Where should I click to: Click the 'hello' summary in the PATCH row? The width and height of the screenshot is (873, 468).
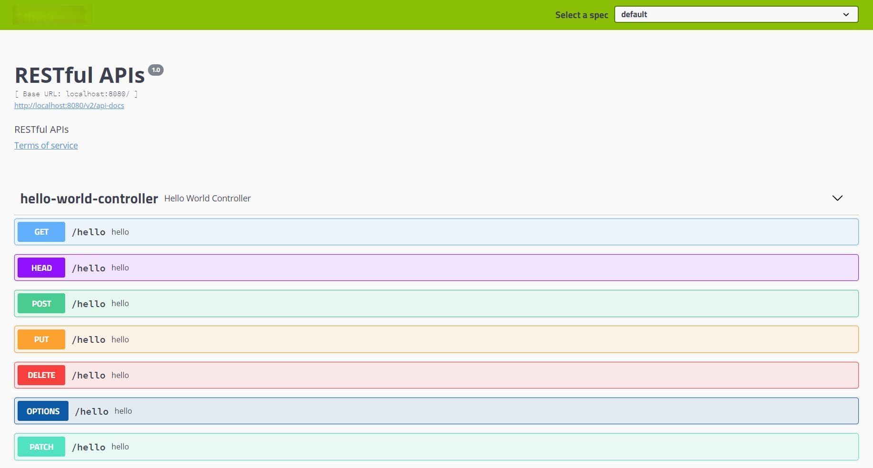tap(120, 447)
